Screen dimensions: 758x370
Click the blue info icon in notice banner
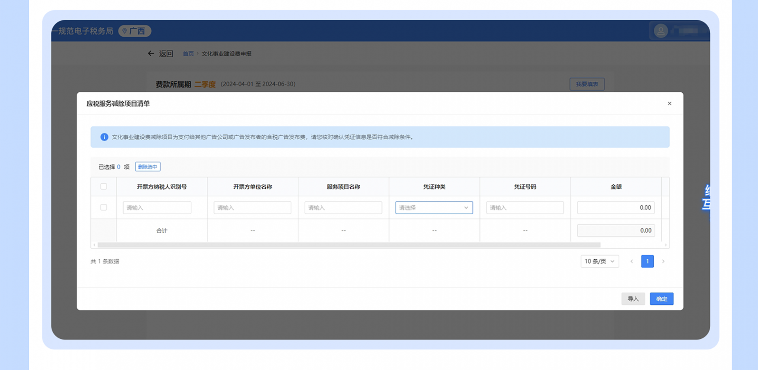(104, 137)
